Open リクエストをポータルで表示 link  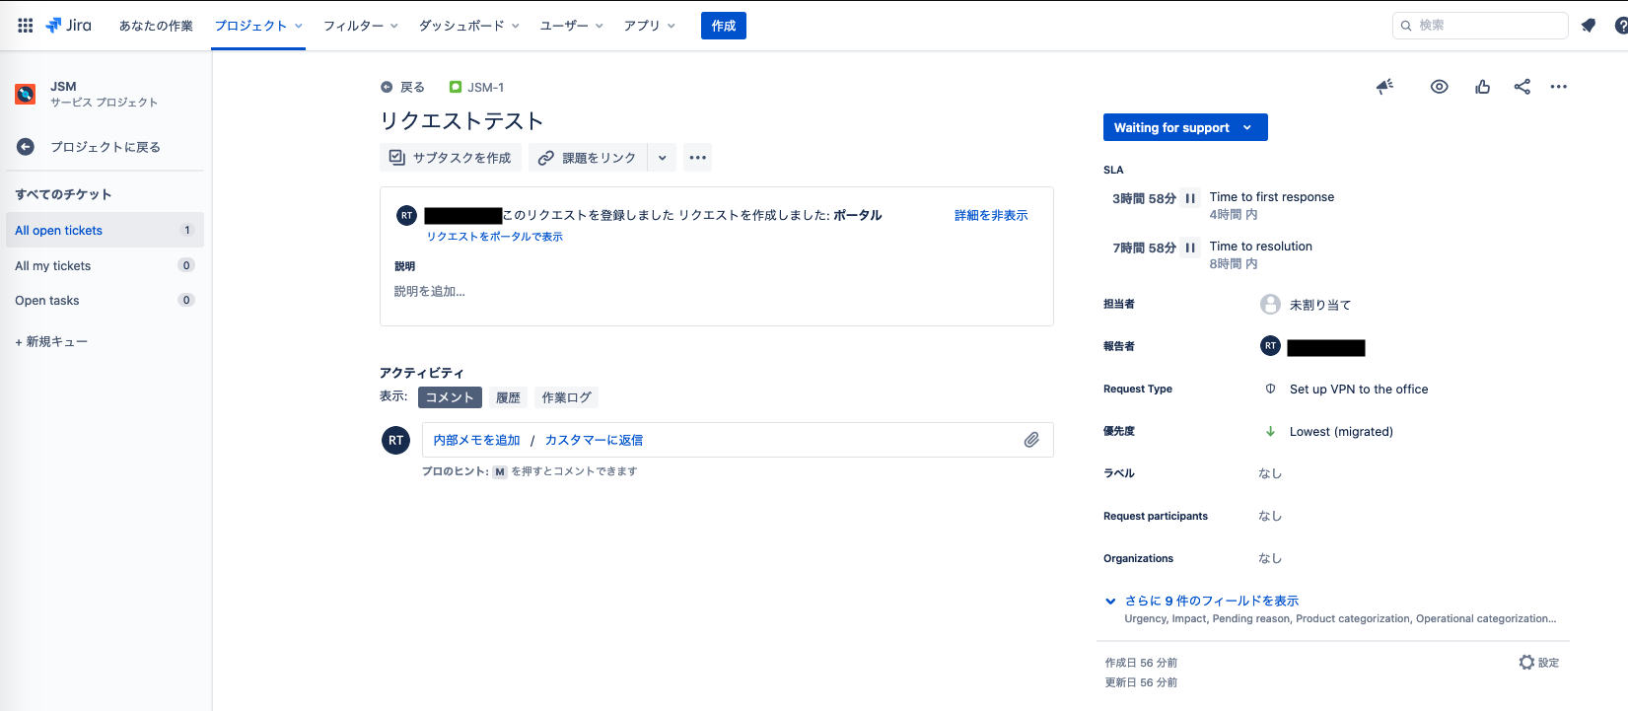pyautogui.click(x=495, y=237)
